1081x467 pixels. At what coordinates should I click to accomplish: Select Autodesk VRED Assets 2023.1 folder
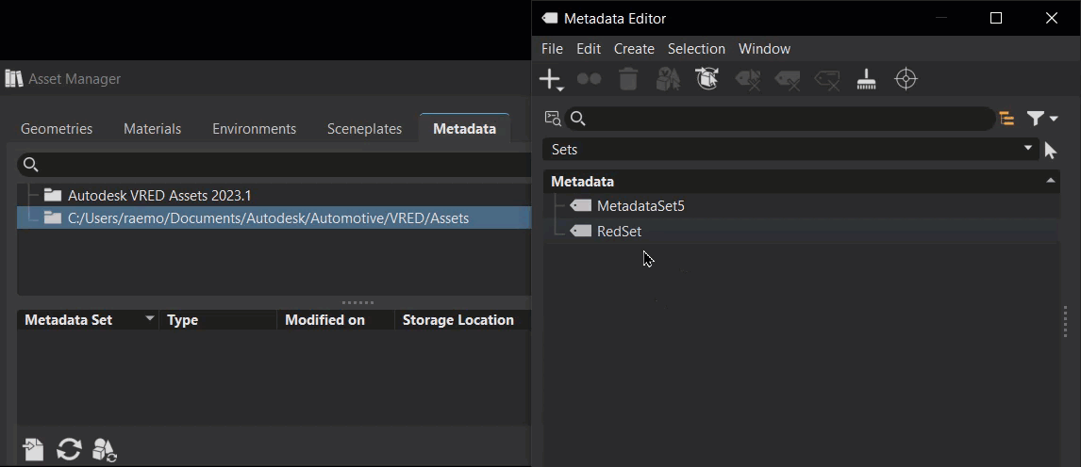159,196
